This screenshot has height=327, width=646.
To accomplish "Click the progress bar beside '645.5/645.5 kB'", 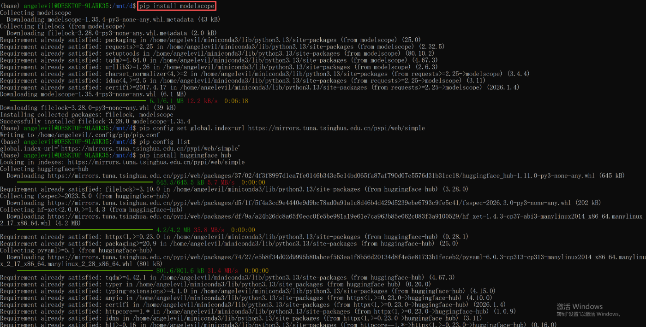I will point(85,182).
